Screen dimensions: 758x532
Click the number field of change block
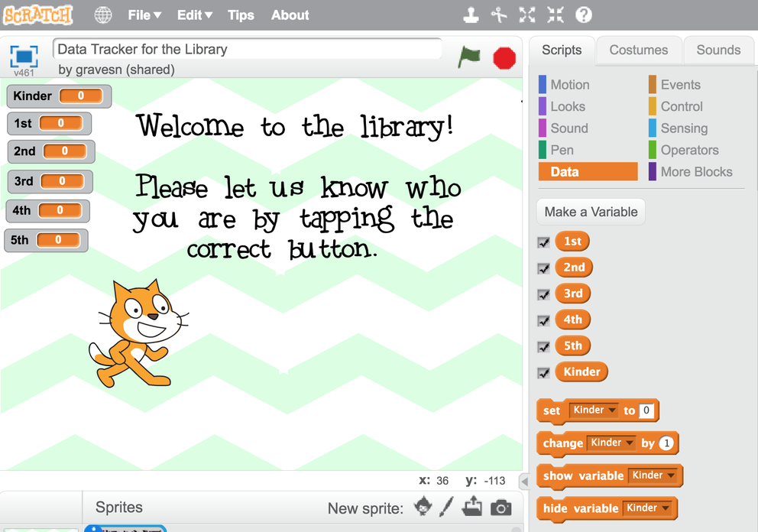666,443
